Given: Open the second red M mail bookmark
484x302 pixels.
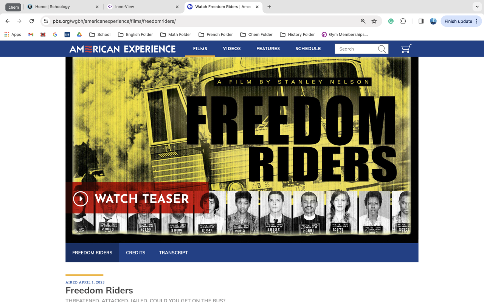Looking at the screenshot, I should click(x=43, y=34).
